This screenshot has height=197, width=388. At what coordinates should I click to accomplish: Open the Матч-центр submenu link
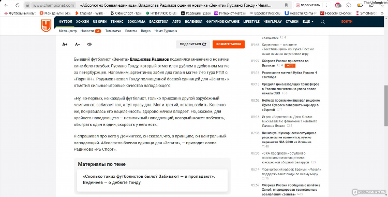(68, 31)
